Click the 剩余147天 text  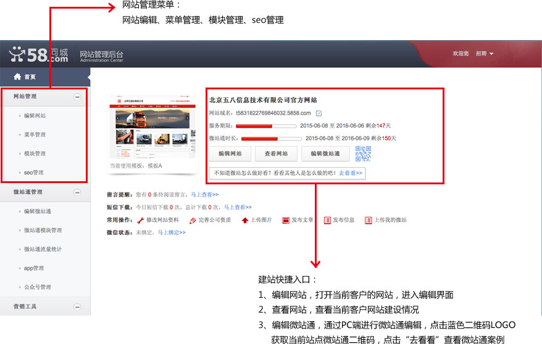pyautogui.click(x=378, y=126)
